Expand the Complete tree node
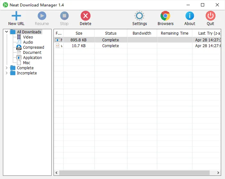This screenshot has height=179, width=225. click(x=6, y=68)
